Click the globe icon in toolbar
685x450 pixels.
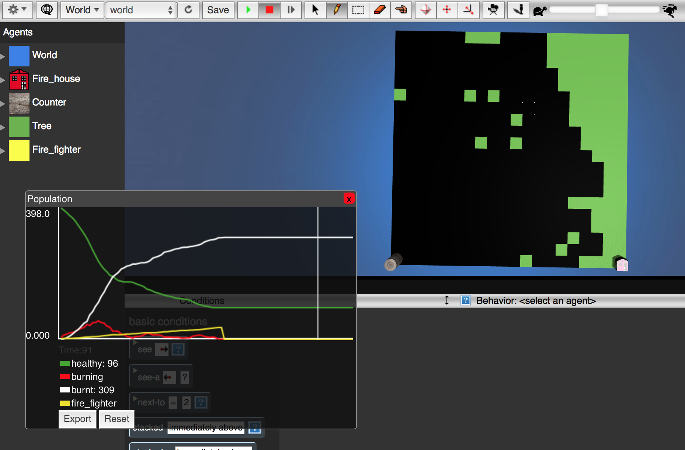pyautogui.click(x=46, y=10)
